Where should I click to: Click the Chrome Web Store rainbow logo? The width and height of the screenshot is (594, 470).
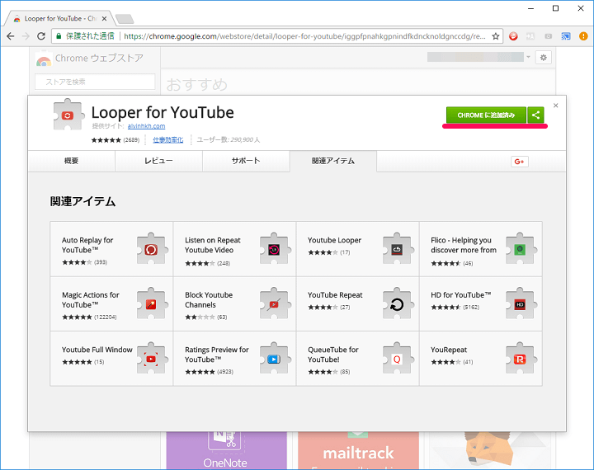tap(44, 60)
